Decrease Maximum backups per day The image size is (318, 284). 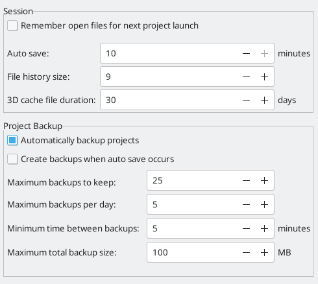click(x=246, y=204)
